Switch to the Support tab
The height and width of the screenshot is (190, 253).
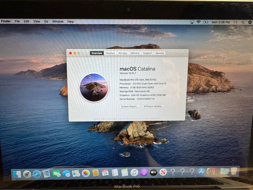pos(148,53)
